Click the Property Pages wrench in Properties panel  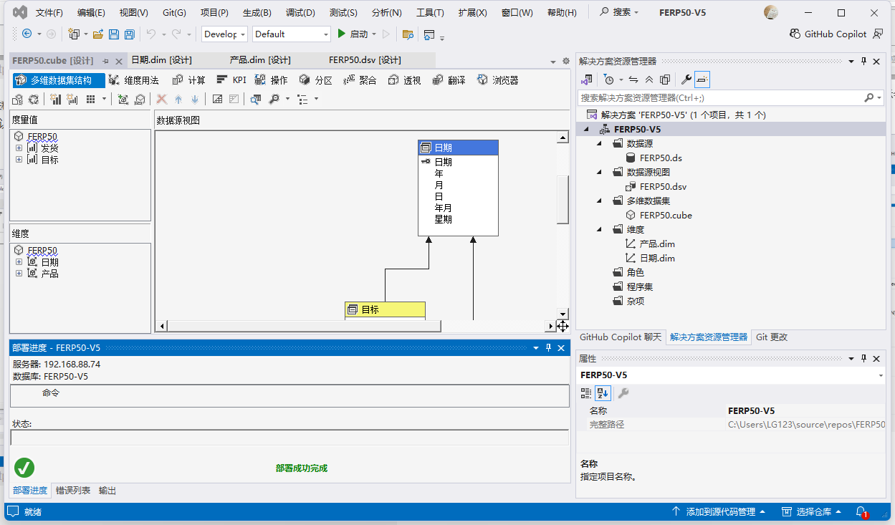(x=623, y=392)
